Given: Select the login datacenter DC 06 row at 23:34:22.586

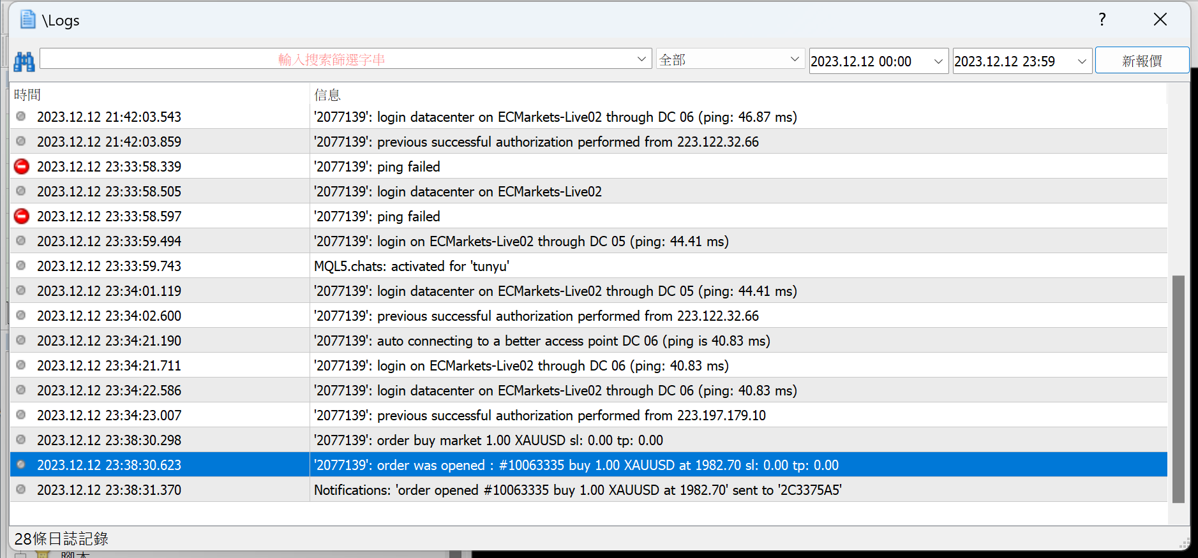Looking at the screenshot, I should pos(588,390).
